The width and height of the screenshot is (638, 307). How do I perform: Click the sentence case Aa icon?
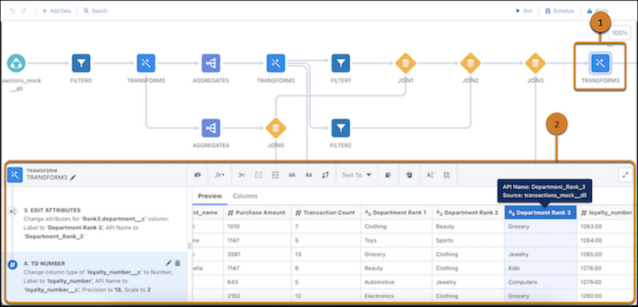(x=309, y=175)
